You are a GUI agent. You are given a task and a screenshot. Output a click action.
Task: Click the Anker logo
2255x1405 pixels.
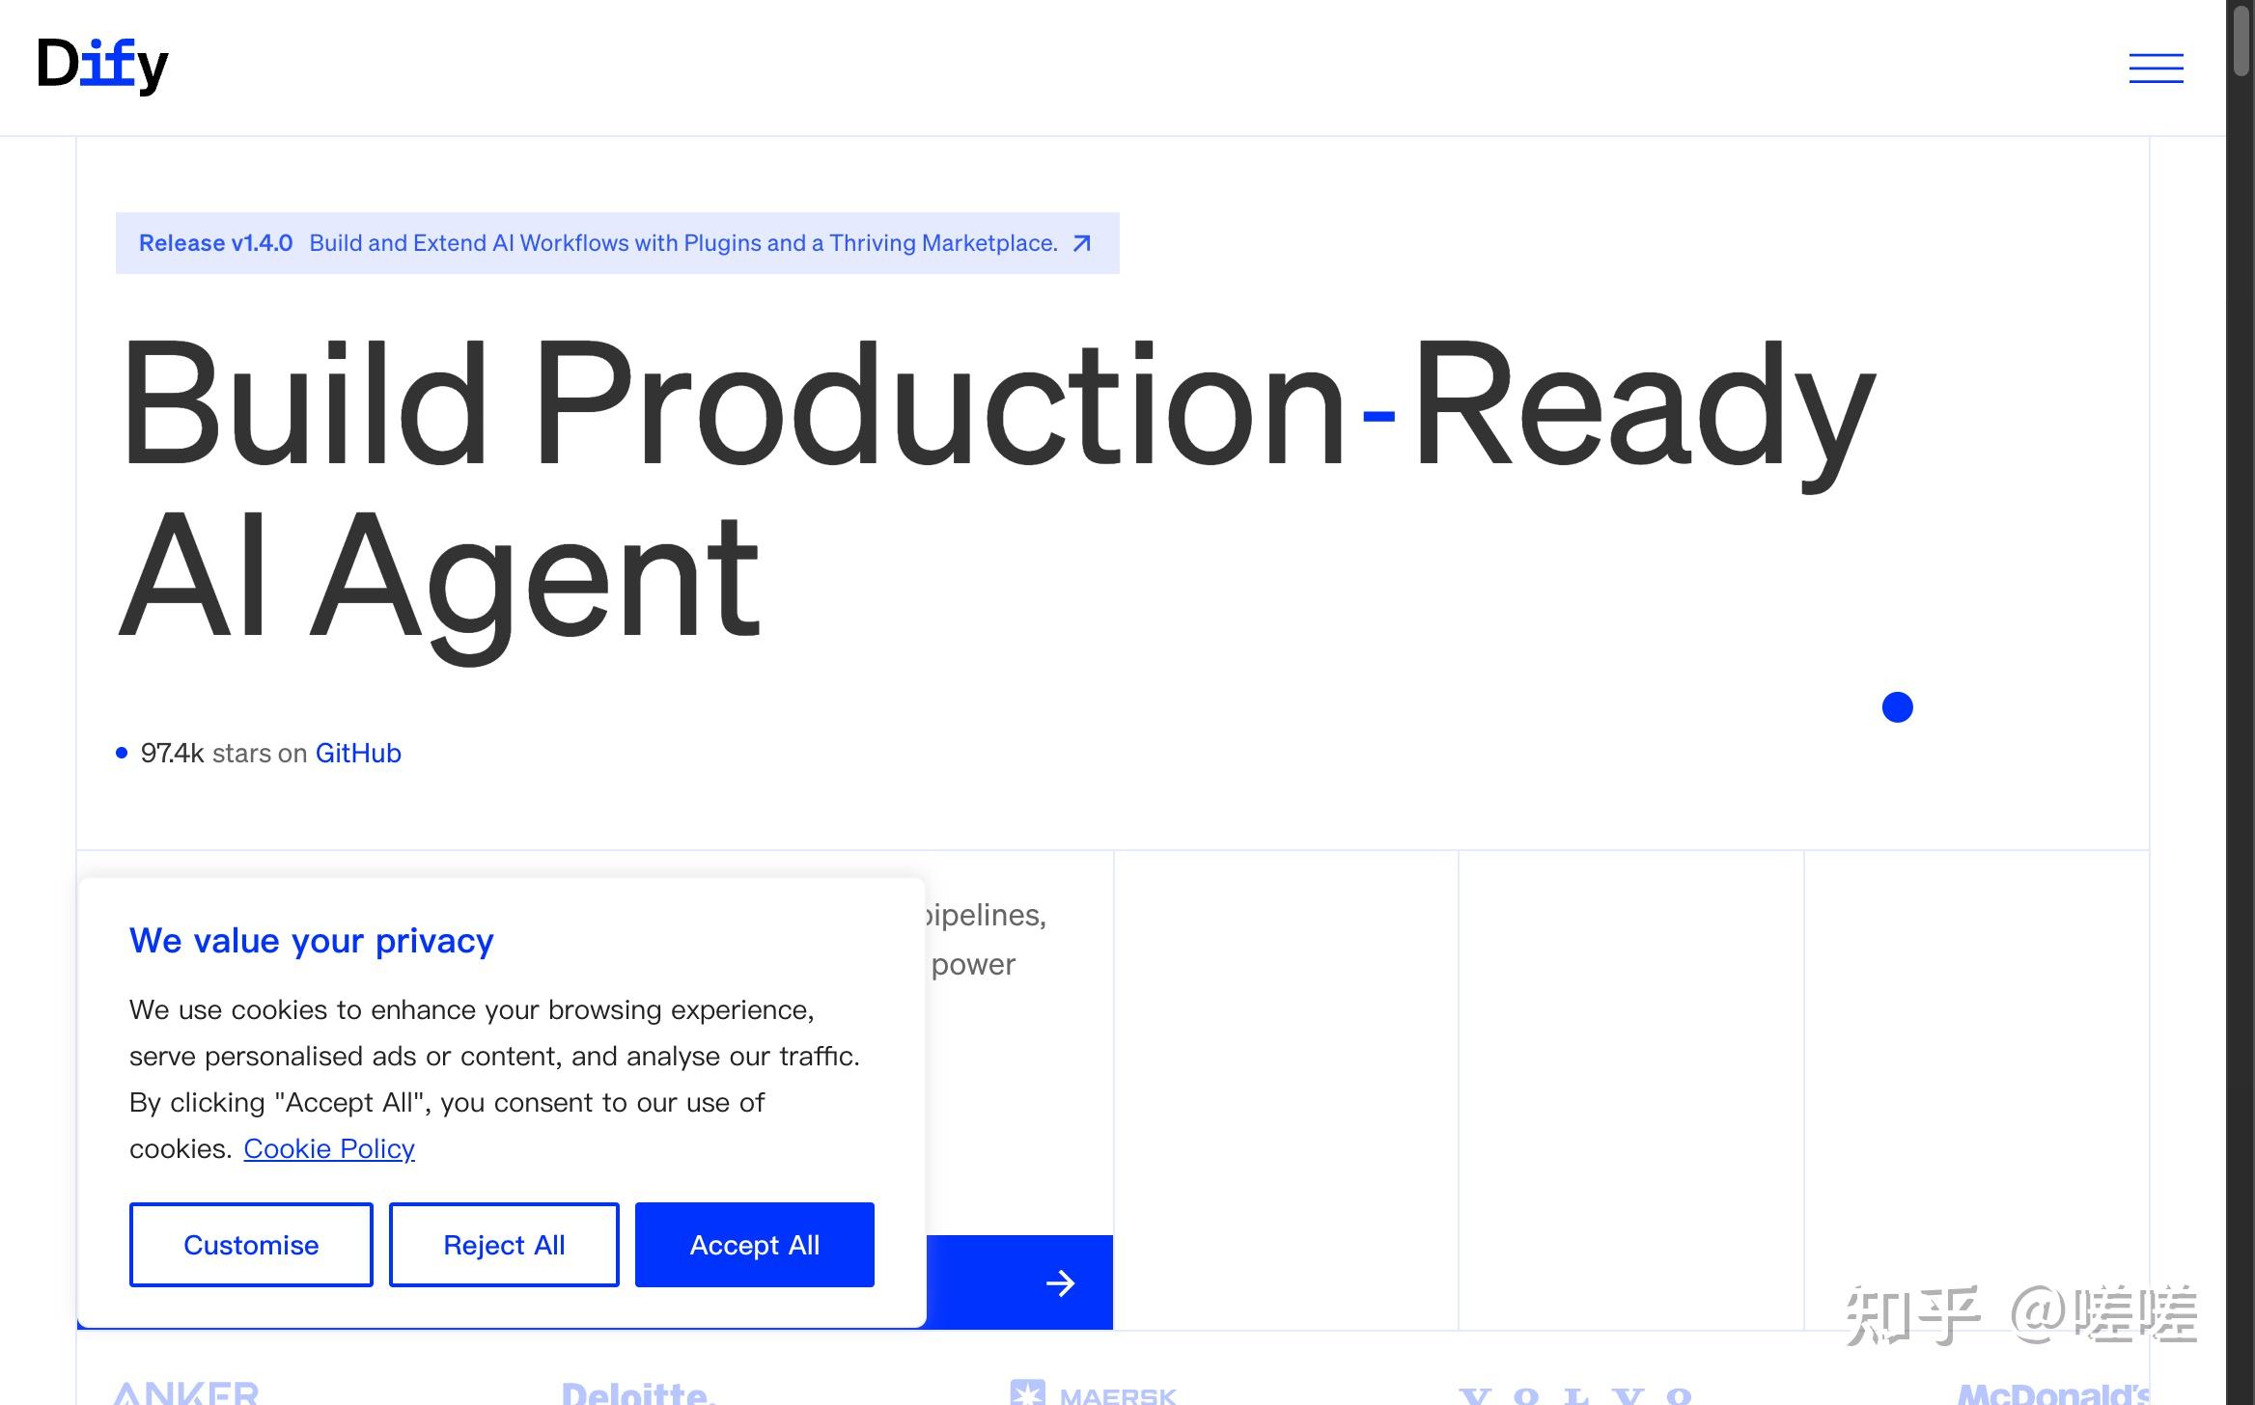pyautogui.click(x=186, y=1393)
